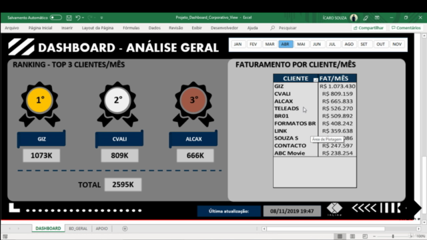Click the striped logo beside the dashboard title
Screen dimensions: 427x240
pos(21,47)
